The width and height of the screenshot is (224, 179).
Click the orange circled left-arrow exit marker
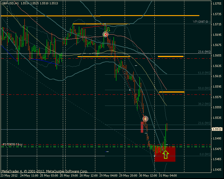[145, 119]
